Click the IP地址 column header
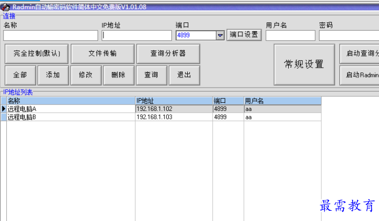This screenshot has width=379, height=221. click(x=174, y=101)
